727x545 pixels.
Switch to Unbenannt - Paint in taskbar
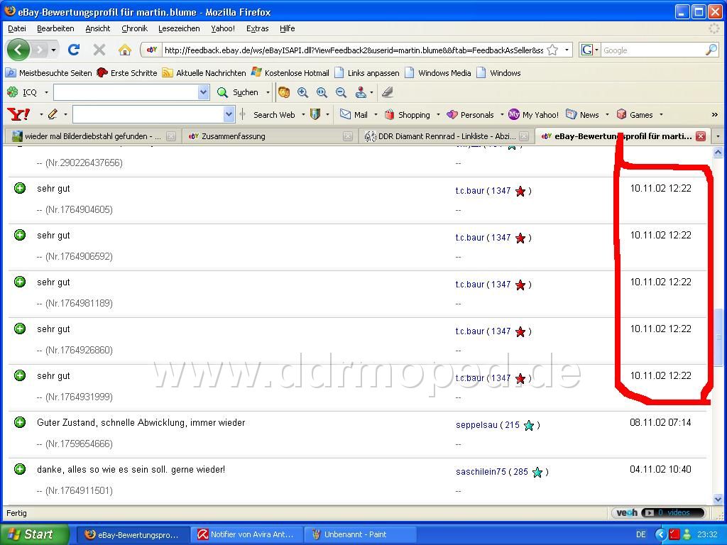(x=361, y=534)
